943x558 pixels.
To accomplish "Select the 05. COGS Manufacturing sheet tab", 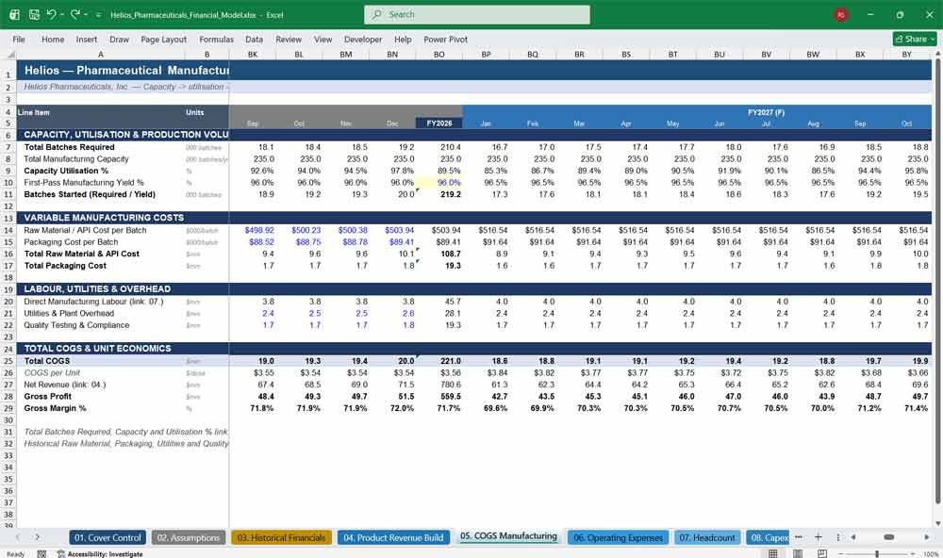I will pyautogui.click(x=508, y=536).
